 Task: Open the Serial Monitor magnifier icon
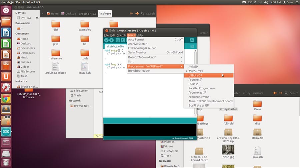[x=192, y=40]
